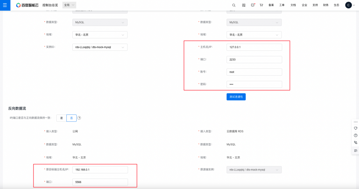Click the 端口 field containing 5566
The width and height of the screenshot is (359, 189).
click(x=100, y=182)
